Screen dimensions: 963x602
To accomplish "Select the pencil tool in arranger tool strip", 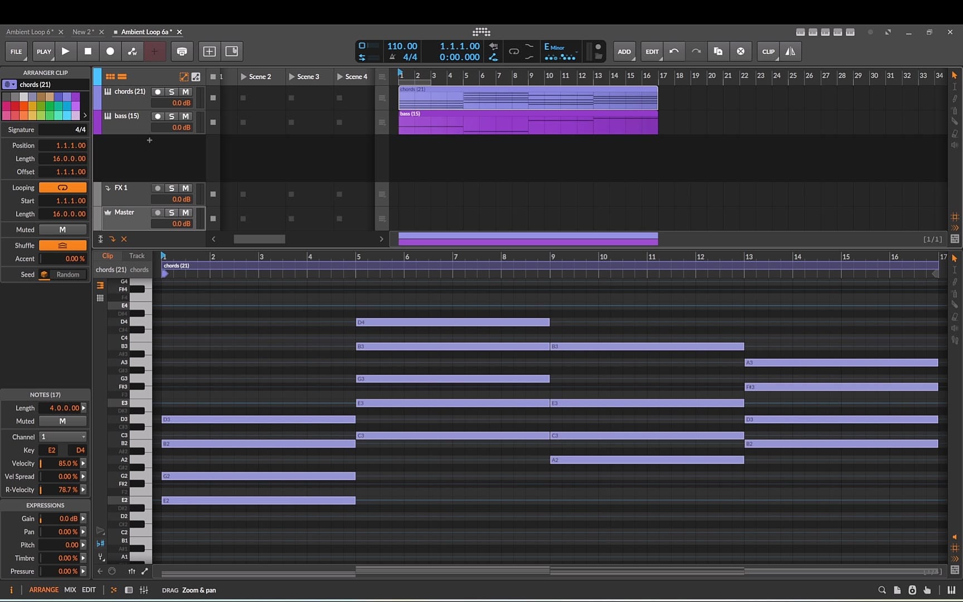I will pyautogui.click(x=955, y=98).
